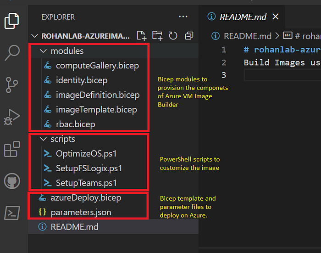Open computeGallery.bicep file

point(97,66)
